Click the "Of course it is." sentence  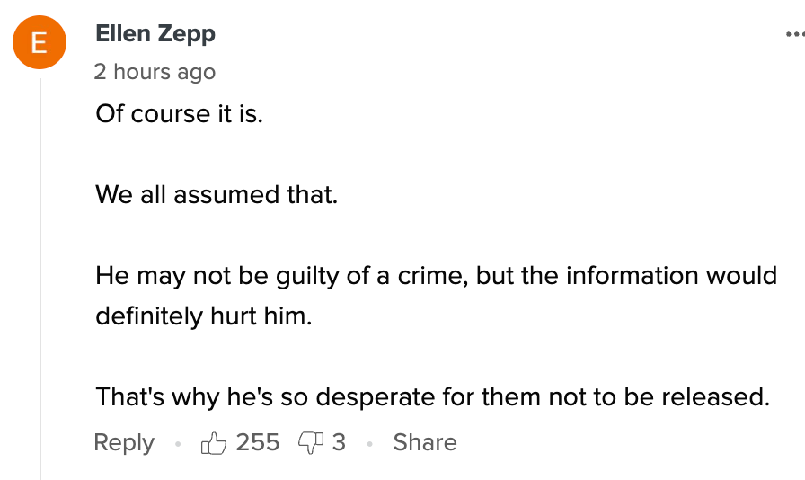point(180,116)
